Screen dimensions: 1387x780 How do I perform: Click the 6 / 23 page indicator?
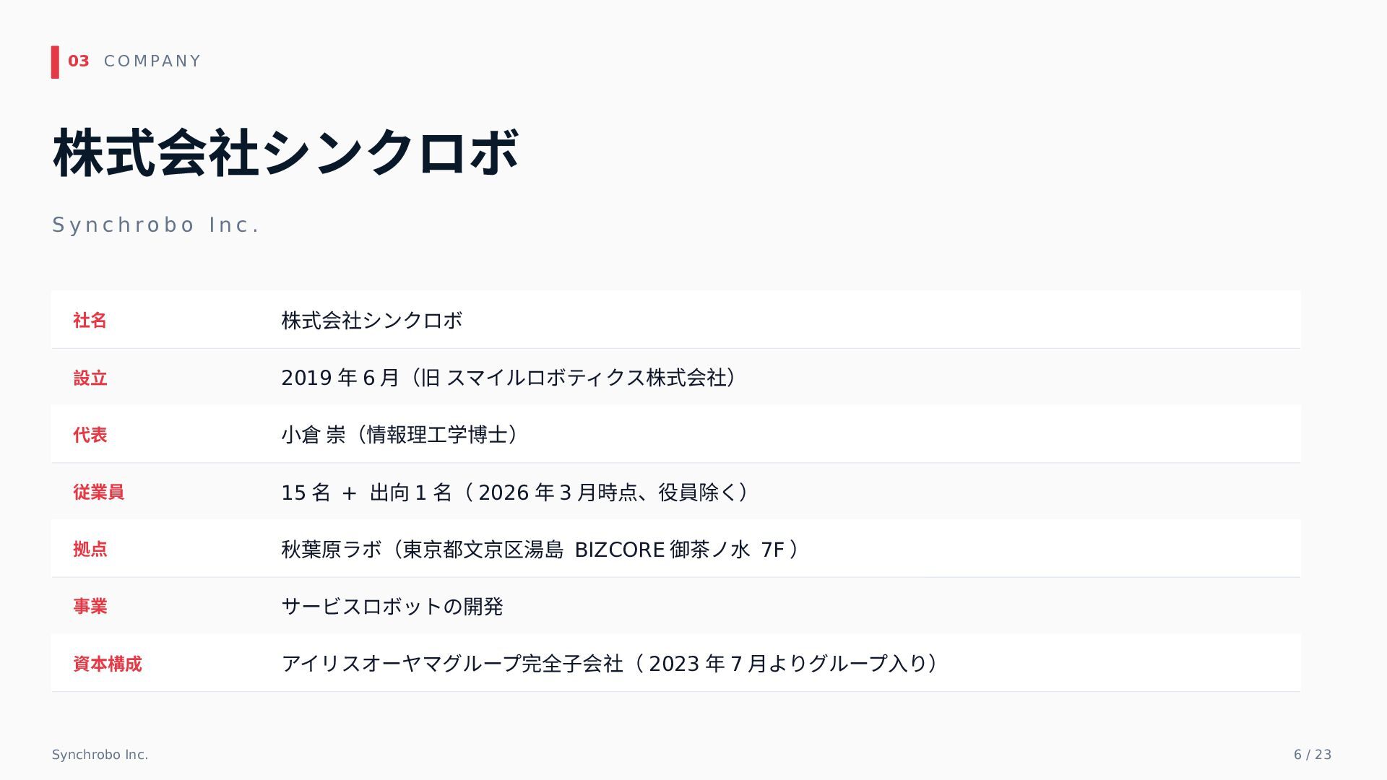1313,755
